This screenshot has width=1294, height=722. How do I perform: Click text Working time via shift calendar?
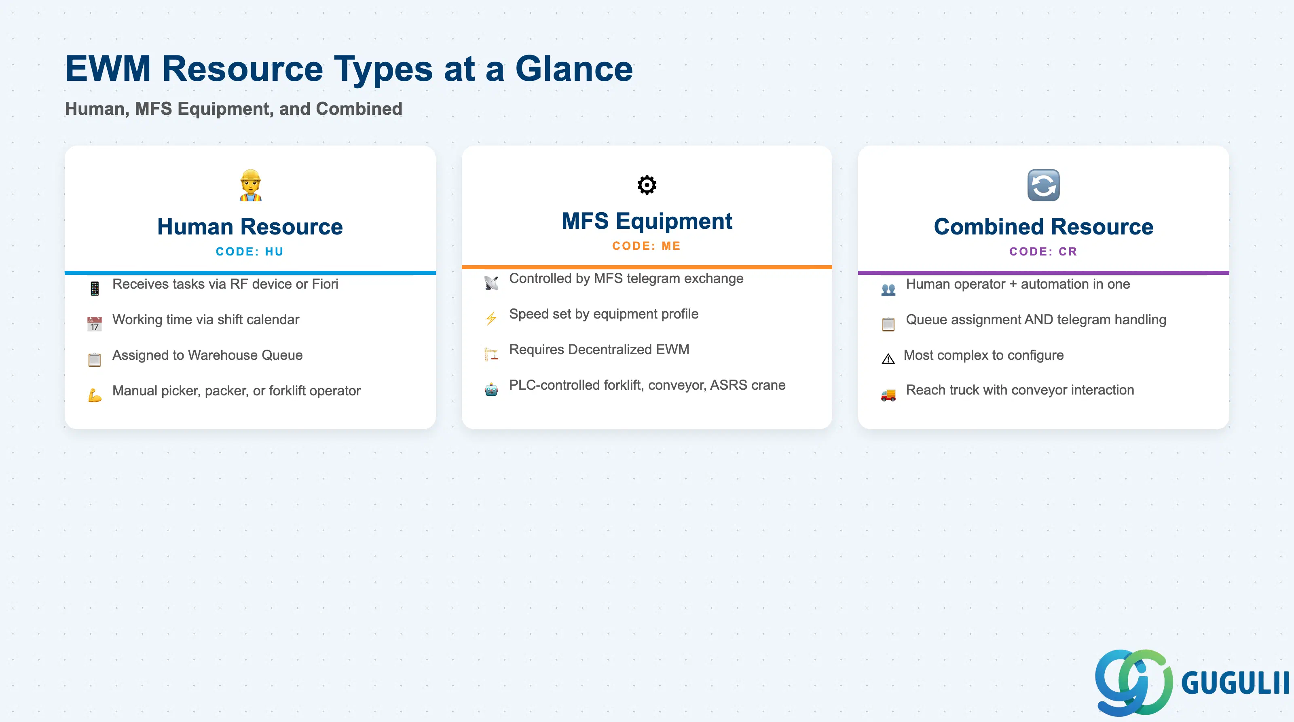coord(205,320)
